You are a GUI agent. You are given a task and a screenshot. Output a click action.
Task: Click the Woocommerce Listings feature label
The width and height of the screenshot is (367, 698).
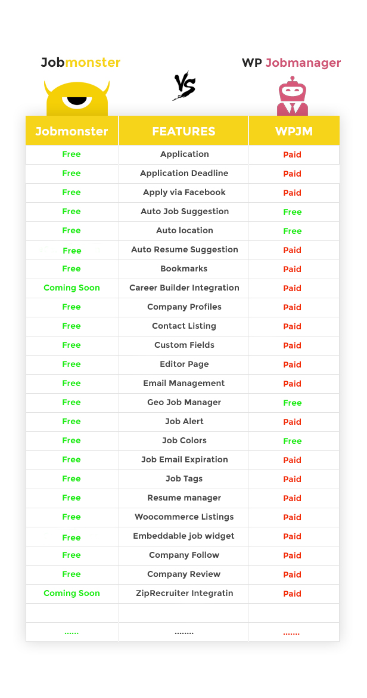click(x=184, y=517)
